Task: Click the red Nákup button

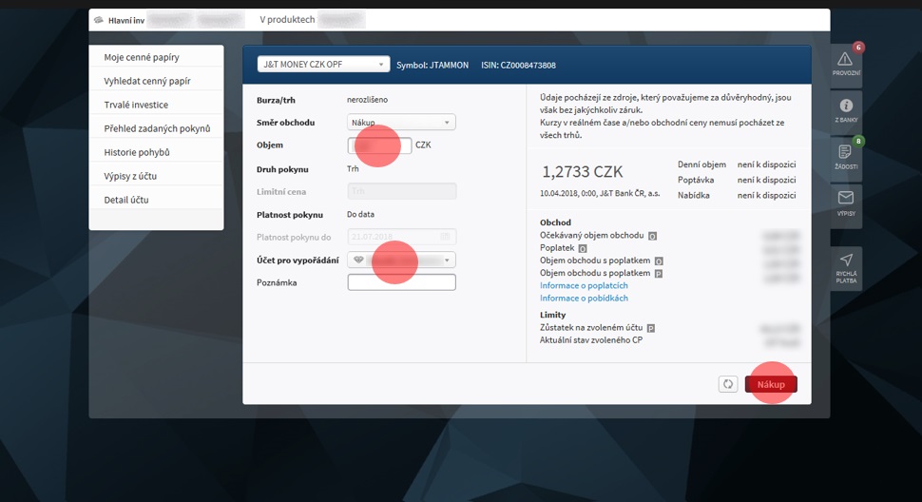Action: (x=771, y=384)
